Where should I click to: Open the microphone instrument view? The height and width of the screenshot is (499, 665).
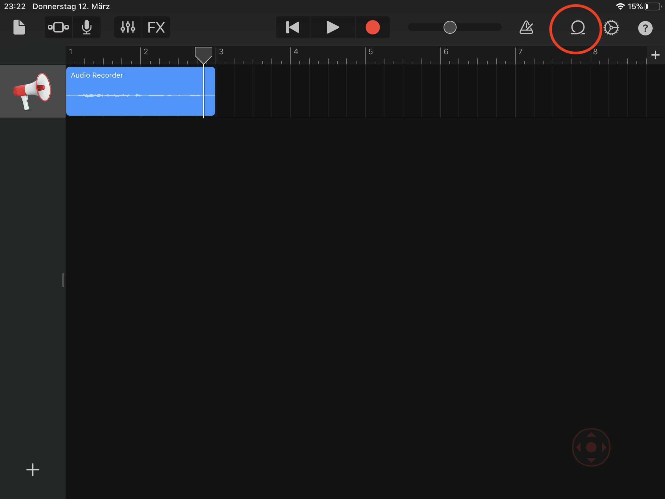(86, 28)
